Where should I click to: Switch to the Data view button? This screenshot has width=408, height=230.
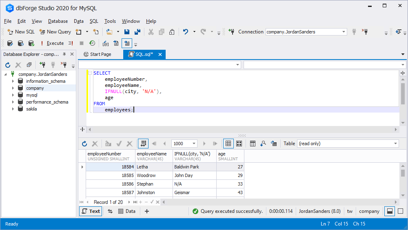pos(127,211)
